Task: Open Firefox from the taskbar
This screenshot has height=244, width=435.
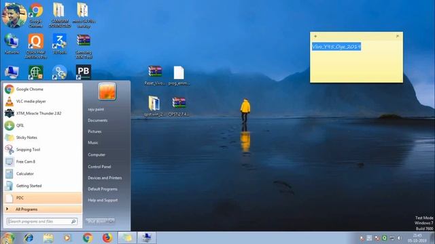Action: 107,238
